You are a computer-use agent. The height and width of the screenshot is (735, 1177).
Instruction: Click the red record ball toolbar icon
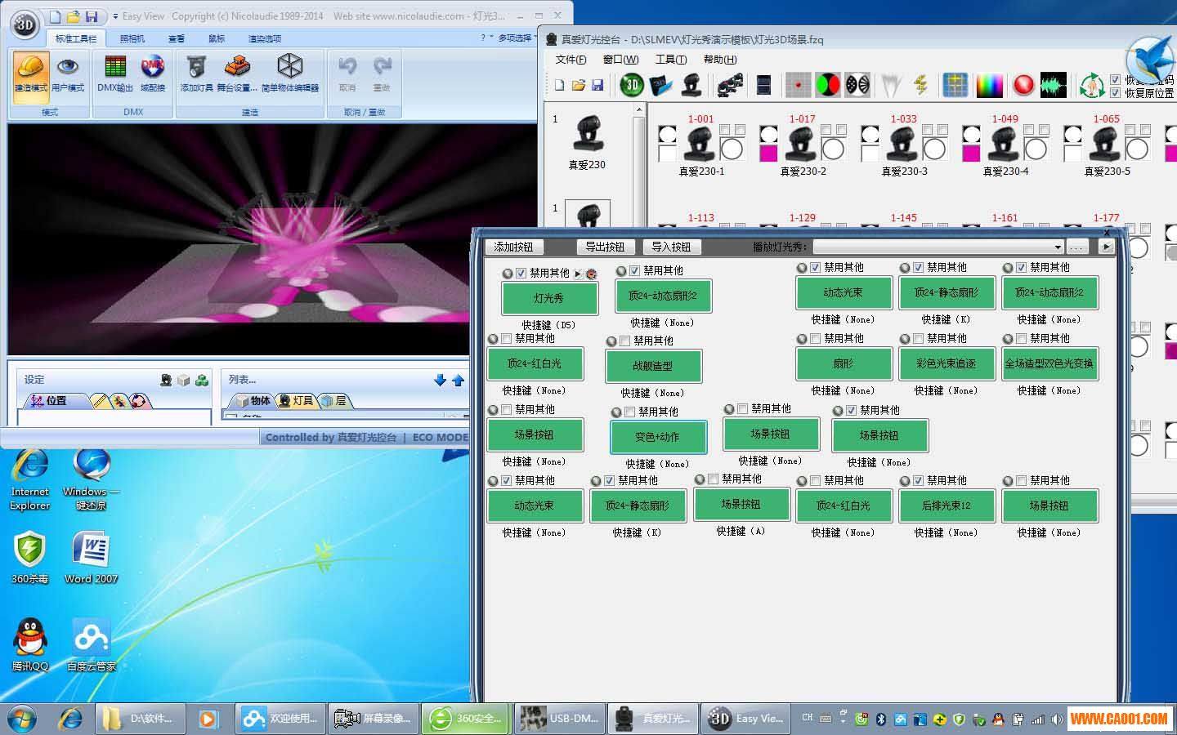1023,85
